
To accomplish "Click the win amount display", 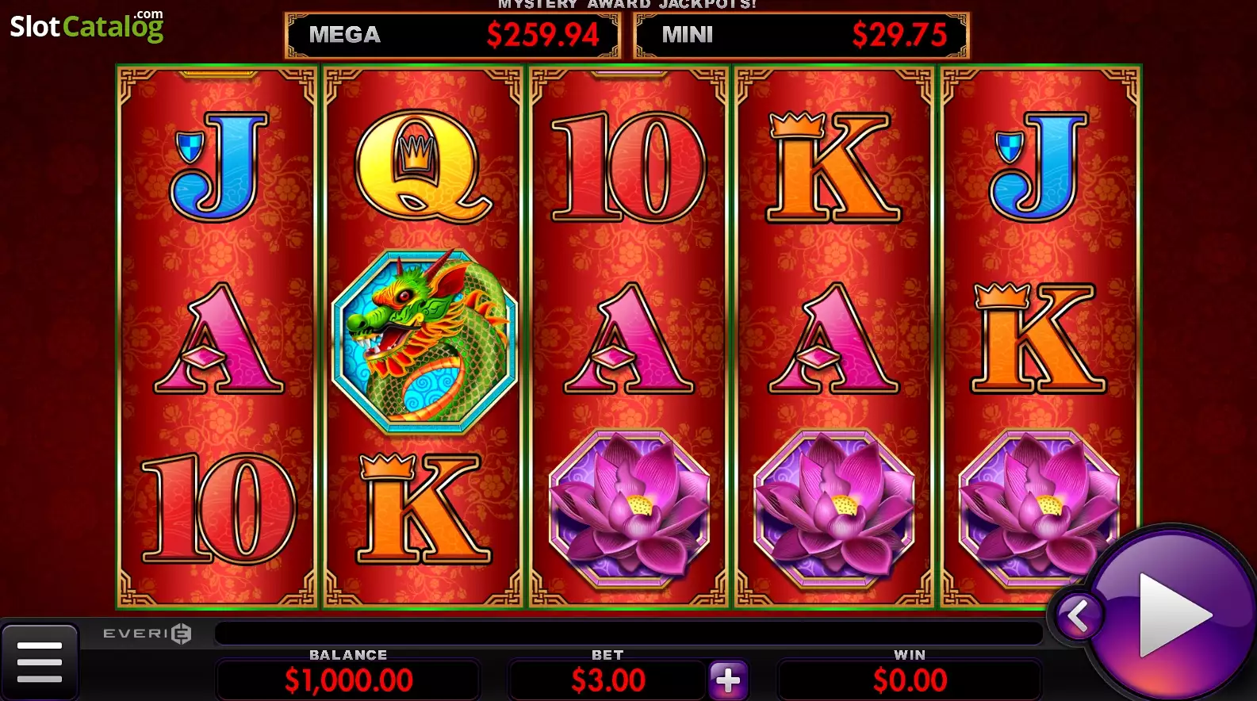I will pos(910,680).
